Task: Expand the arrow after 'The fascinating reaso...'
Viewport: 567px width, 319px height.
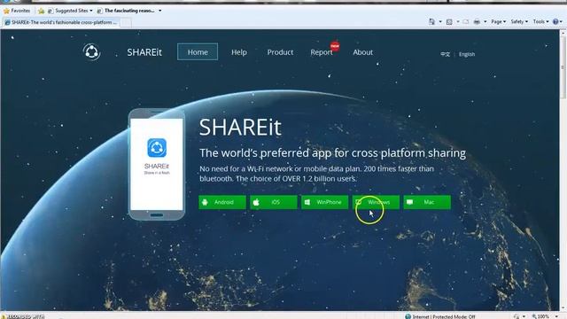Action: click(x=159, y=11)
